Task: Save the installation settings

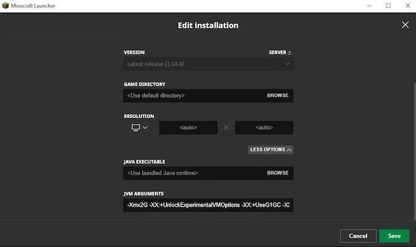Action: [x=394, y=236]
